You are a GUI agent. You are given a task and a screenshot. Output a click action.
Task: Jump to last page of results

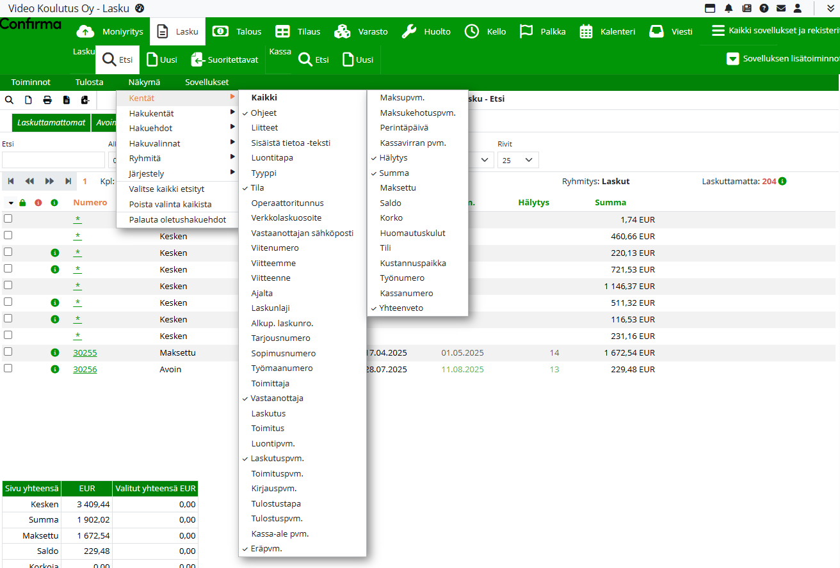68,182
